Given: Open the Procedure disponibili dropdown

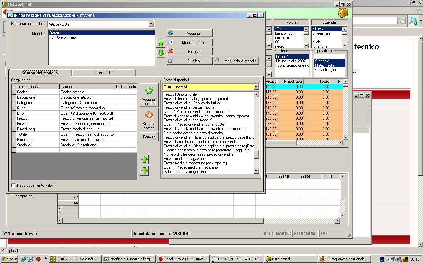Looking at the screenshot, I should tap(151, 24).
